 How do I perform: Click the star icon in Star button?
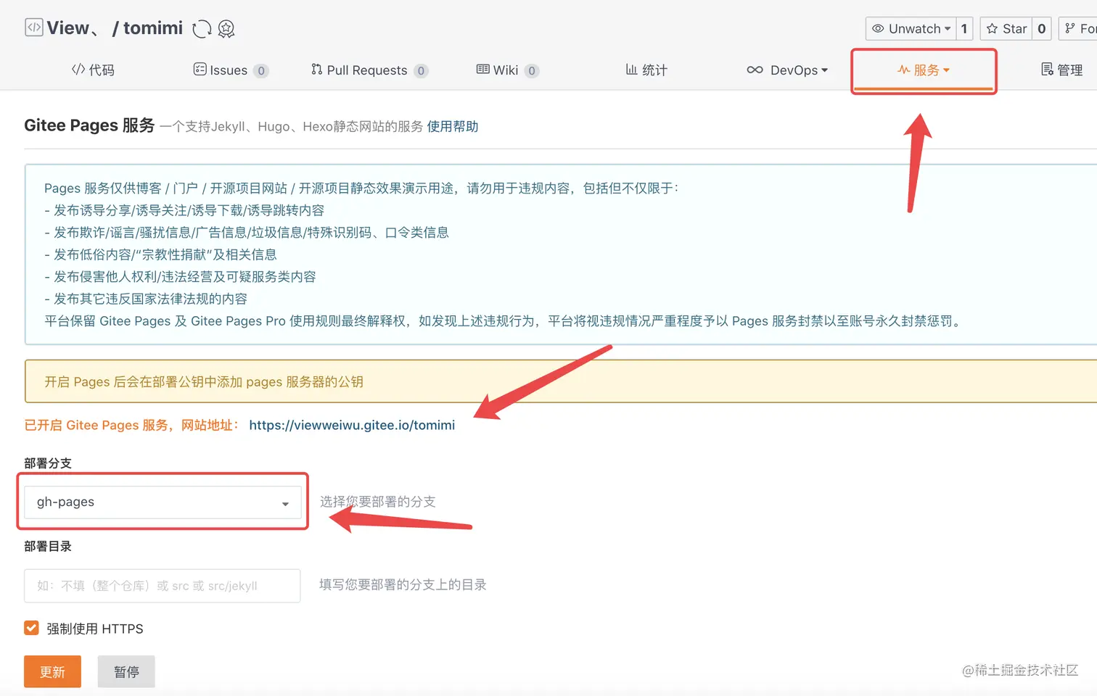tap(992, 29)
